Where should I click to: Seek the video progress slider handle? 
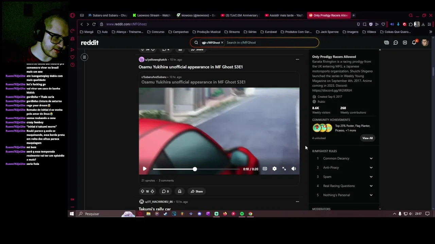coord(195,169)
